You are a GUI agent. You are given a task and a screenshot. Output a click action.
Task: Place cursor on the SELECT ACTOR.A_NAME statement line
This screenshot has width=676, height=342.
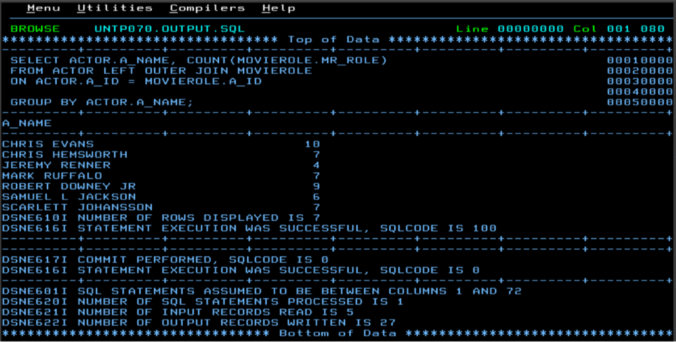coord(198,60)
